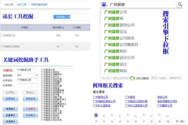Switch to 普通模式
Screen dimensions: 188x125
coord(10,109)
